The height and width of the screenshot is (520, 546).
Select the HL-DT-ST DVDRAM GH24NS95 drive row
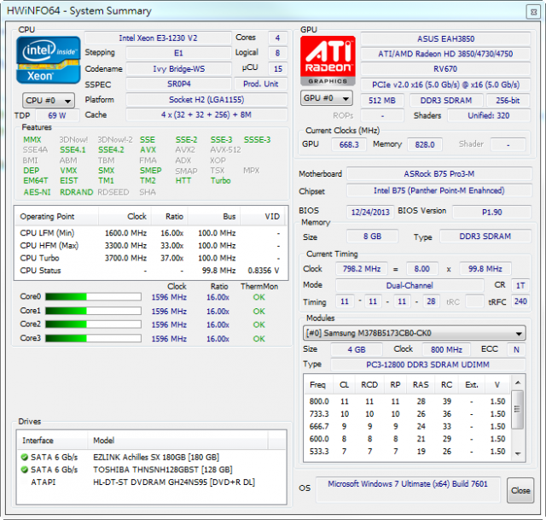coord(151,482)
